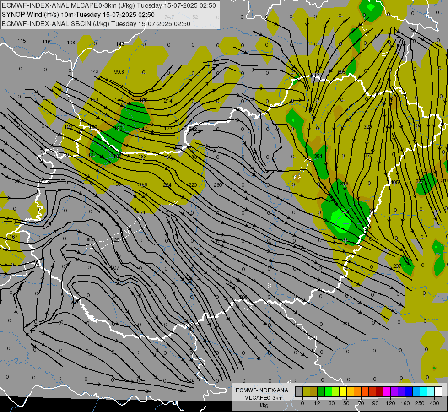Click the MLCAPE0-3km header line
The width and height of the screenshot is (448, 412).
click(109, 5)
